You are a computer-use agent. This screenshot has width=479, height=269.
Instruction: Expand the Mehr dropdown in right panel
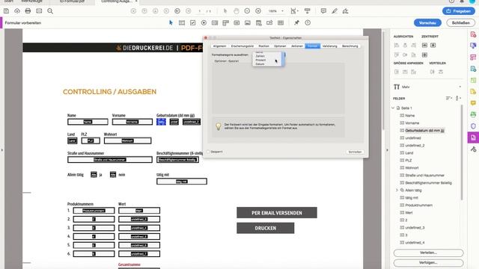[460, 87]
